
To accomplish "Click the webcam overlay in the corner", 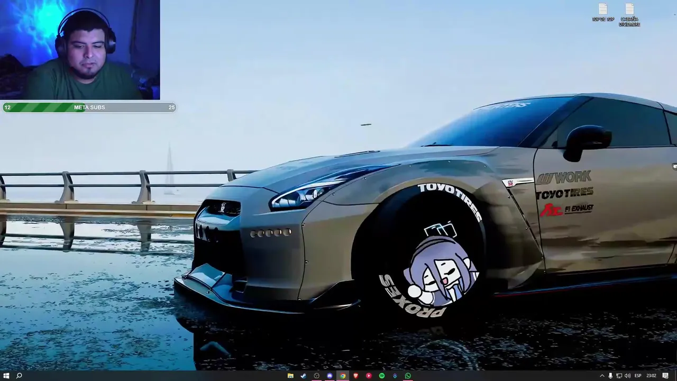I will (x=80, y=50).
